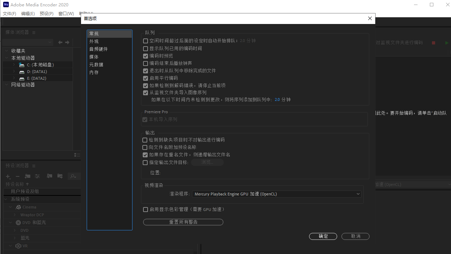Expand the C: (本地磁盘) drive
The image size is (451, 254).
tap(13, 65)
